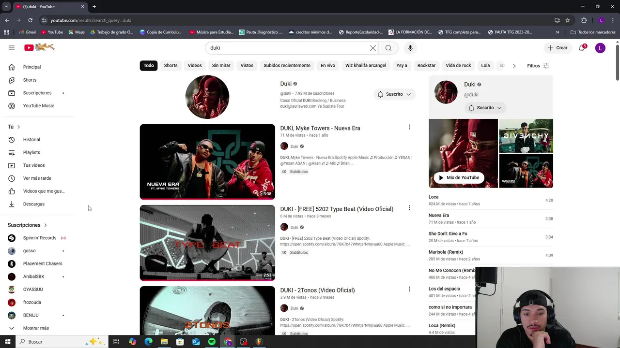Screen dimensions: 620x348
Task: Open Suscripciones in the sidebar
Action: [x=38, y=93]
